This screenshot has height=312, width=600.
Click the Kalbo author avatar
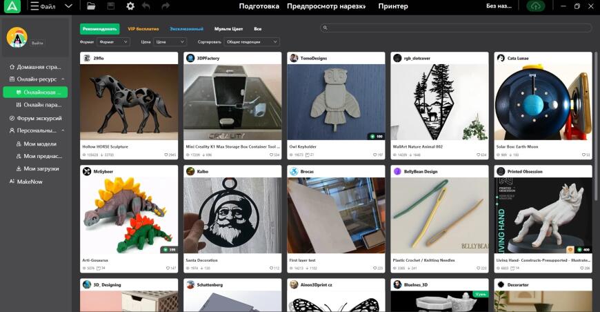[190, 171]
